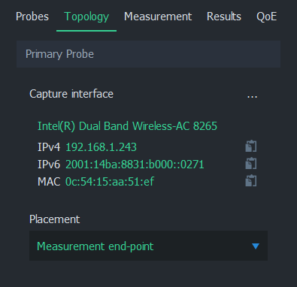This screenshot has height=287, width=297.
Task: Click the Capture interface label
Action: [71, 94]
